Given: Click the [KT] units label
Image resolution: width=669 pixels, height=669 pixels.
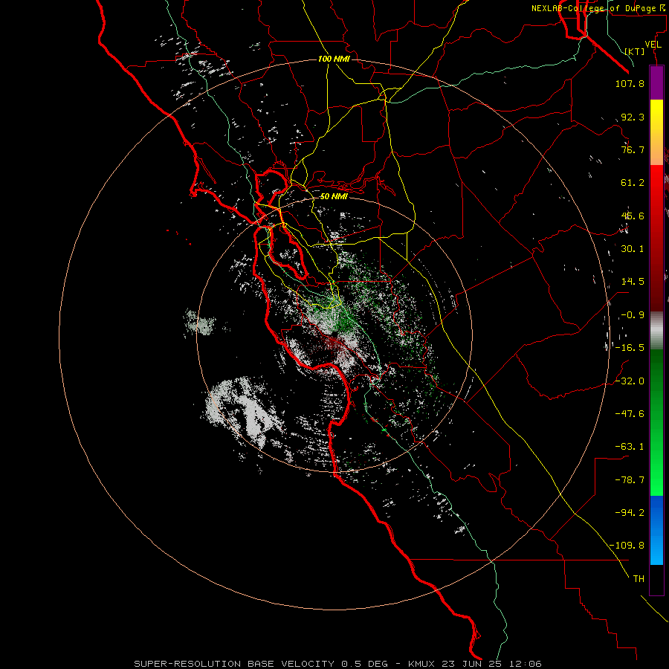Looking at the screenshot, I should 635,51.
